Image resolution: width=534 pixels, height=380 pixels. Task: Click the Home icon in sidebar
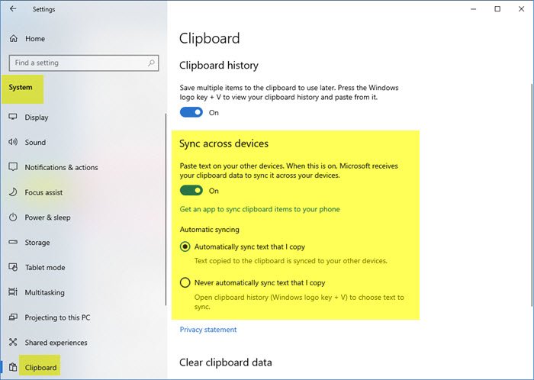tap(12, 38)
